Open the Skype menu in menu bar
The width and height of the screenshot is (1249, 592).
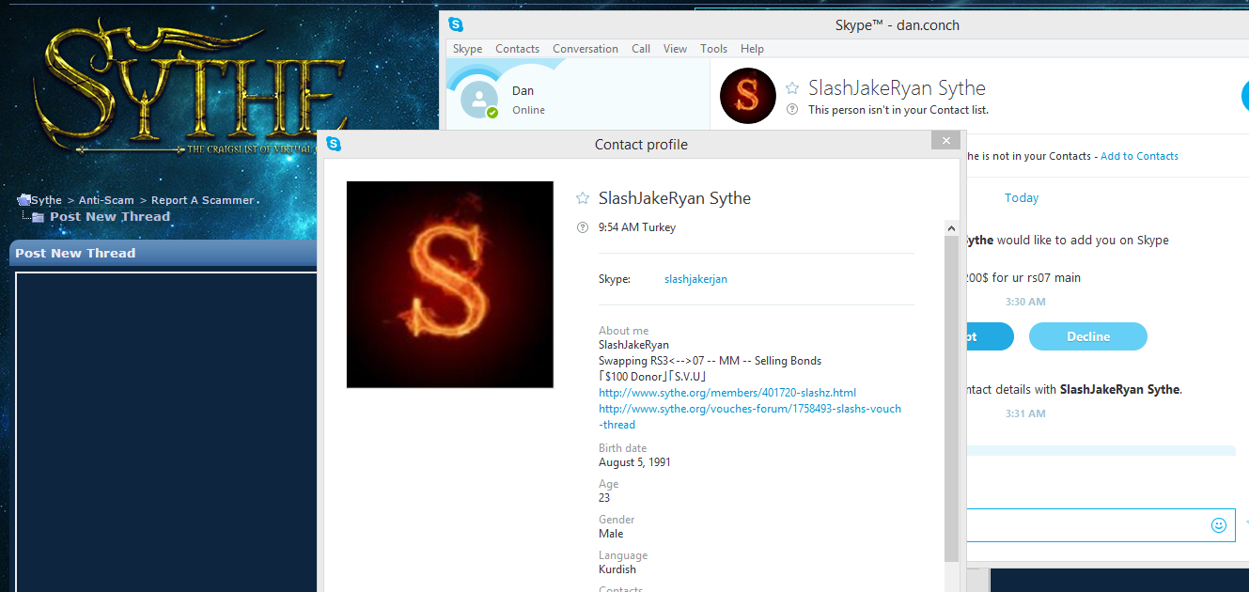tap(467, 49)
